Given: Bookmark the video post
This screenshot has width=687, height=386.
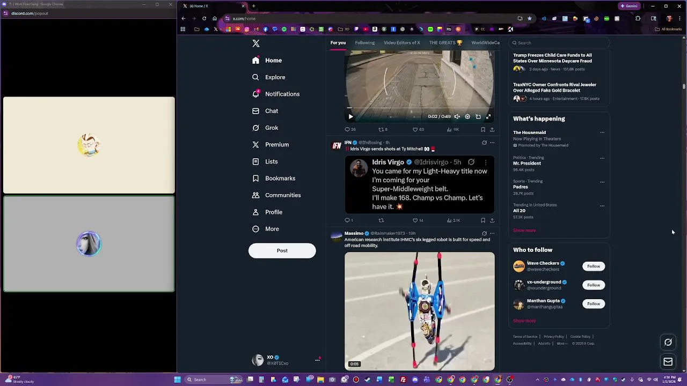Looking at the screenshot, I should pos(483,129).
